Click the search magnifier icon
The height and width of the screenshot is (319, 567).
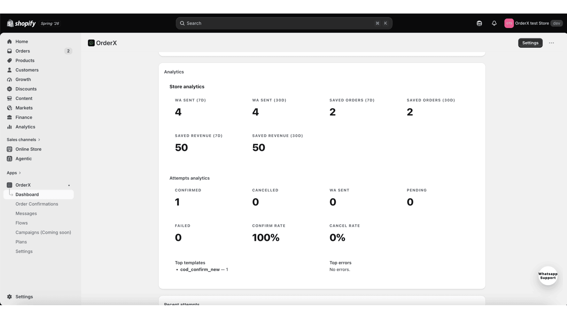point(182,23)
